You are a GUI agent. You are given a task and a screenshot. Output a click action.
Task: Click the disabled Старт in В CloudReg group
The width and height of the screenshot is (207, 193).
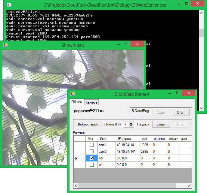click(161, 113)
